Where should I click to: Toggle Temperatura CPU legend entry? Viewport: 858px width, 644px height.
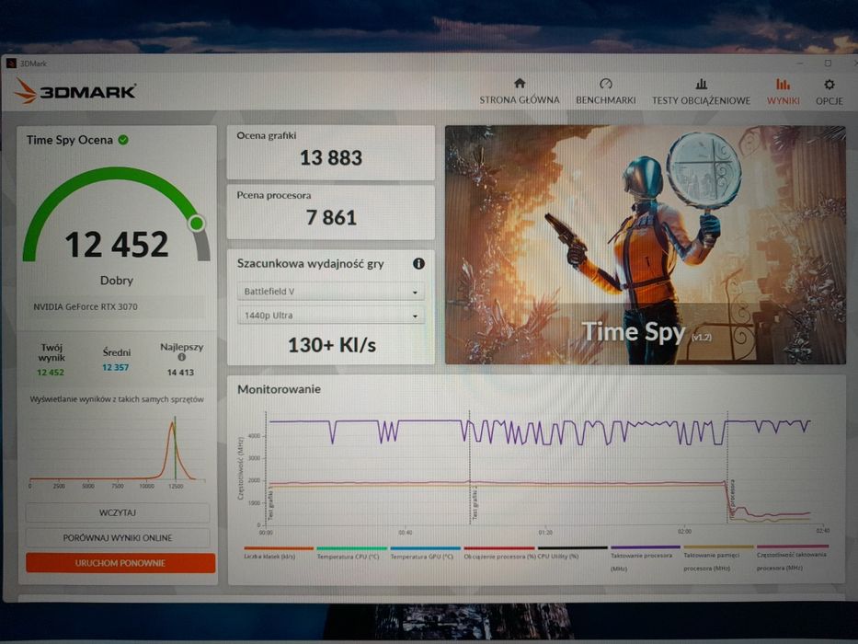click(x=351, y=553)
